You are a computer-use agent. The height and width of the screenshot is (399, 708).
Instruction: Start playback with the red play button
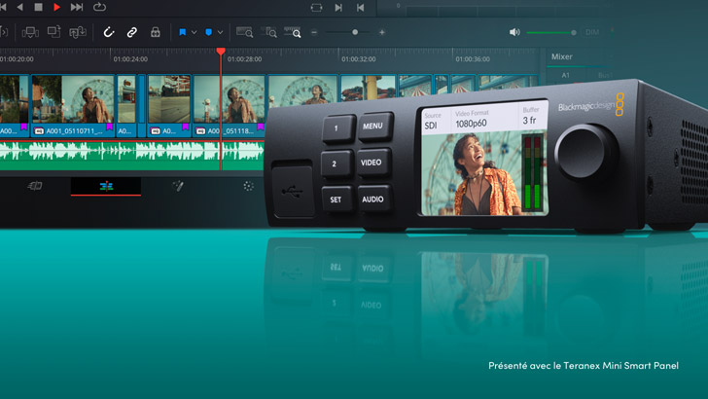56,7
